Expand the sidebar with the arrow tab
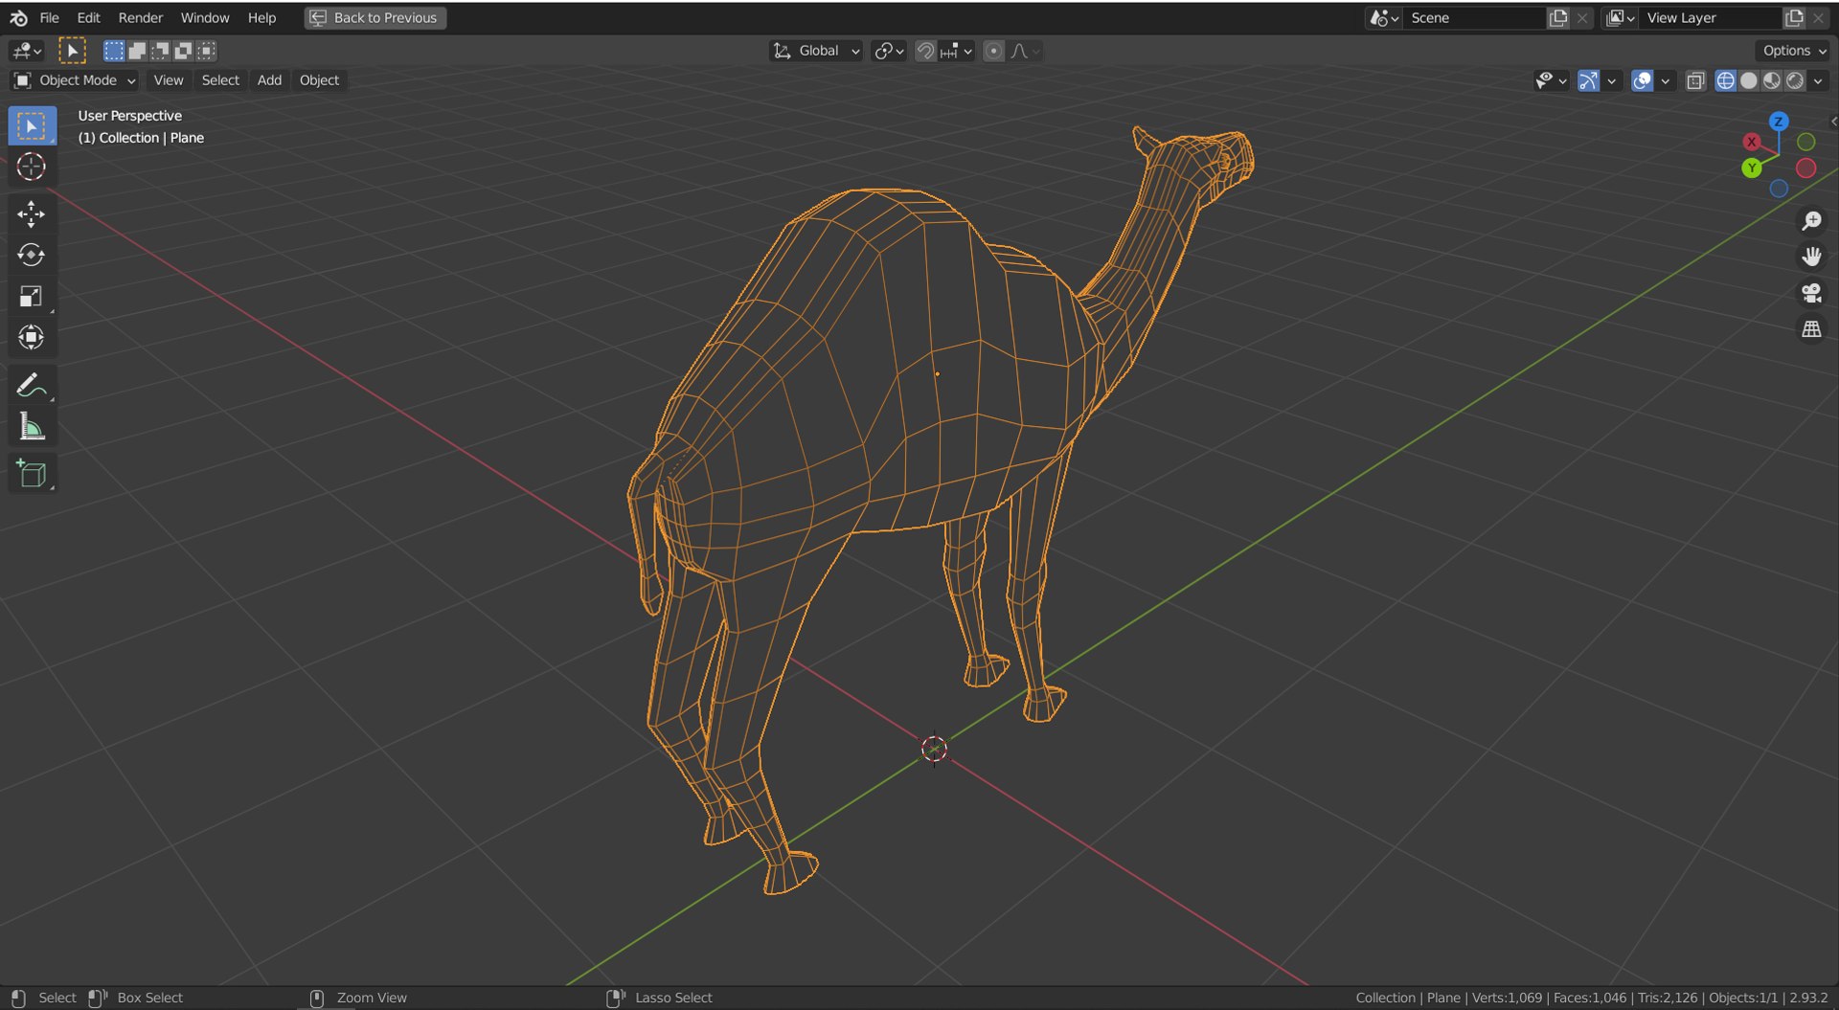Viewport: 1839px width, 1010px height. 1833,122
